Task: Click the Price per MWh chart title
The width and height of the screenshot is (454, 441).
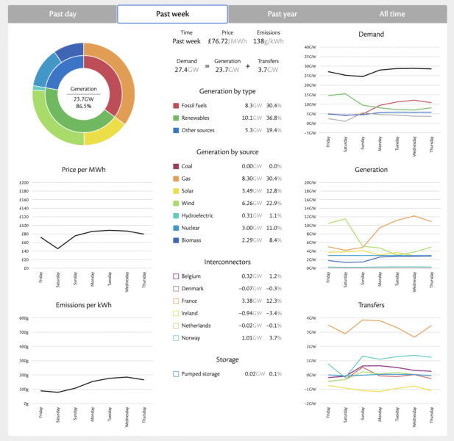Action: pyautogui.click(x=83, y=170)
